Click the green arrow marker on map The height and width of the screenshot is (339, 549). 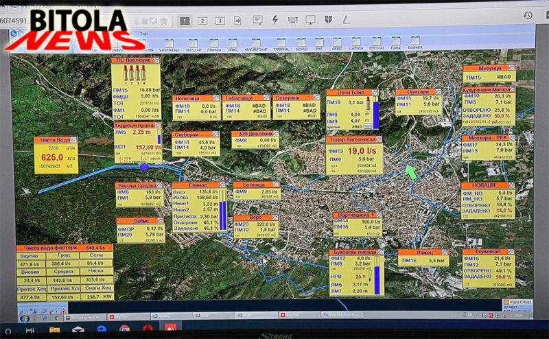coord(411,172)
